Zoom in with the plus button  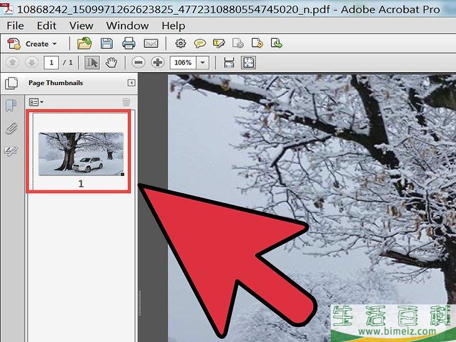pos(158,63)
